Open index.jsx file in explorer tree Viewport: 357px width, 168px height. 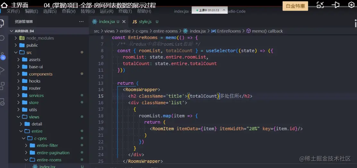pyautogui.click(x=47, y=166)
